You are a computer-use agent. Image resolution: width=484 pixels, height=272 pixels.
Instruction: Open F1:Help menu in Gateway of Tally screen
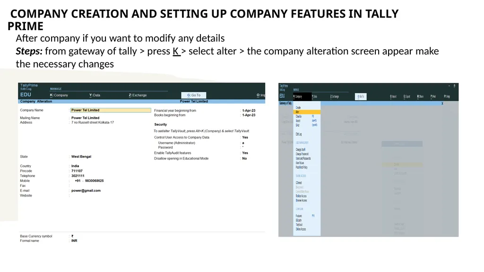447,96
